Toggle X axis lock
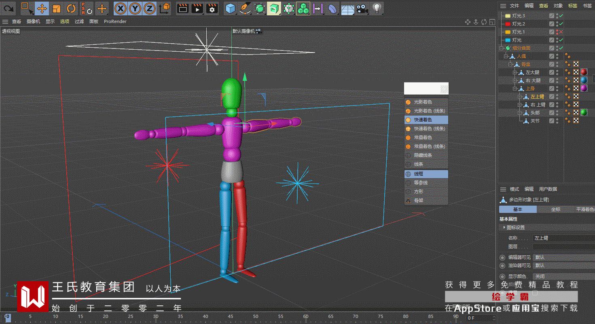This screenshot has width=595, height=324. point(120,8)
